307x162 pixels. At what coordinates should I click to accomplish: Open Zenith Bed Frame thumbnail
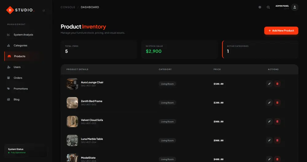tap(72, 103)
